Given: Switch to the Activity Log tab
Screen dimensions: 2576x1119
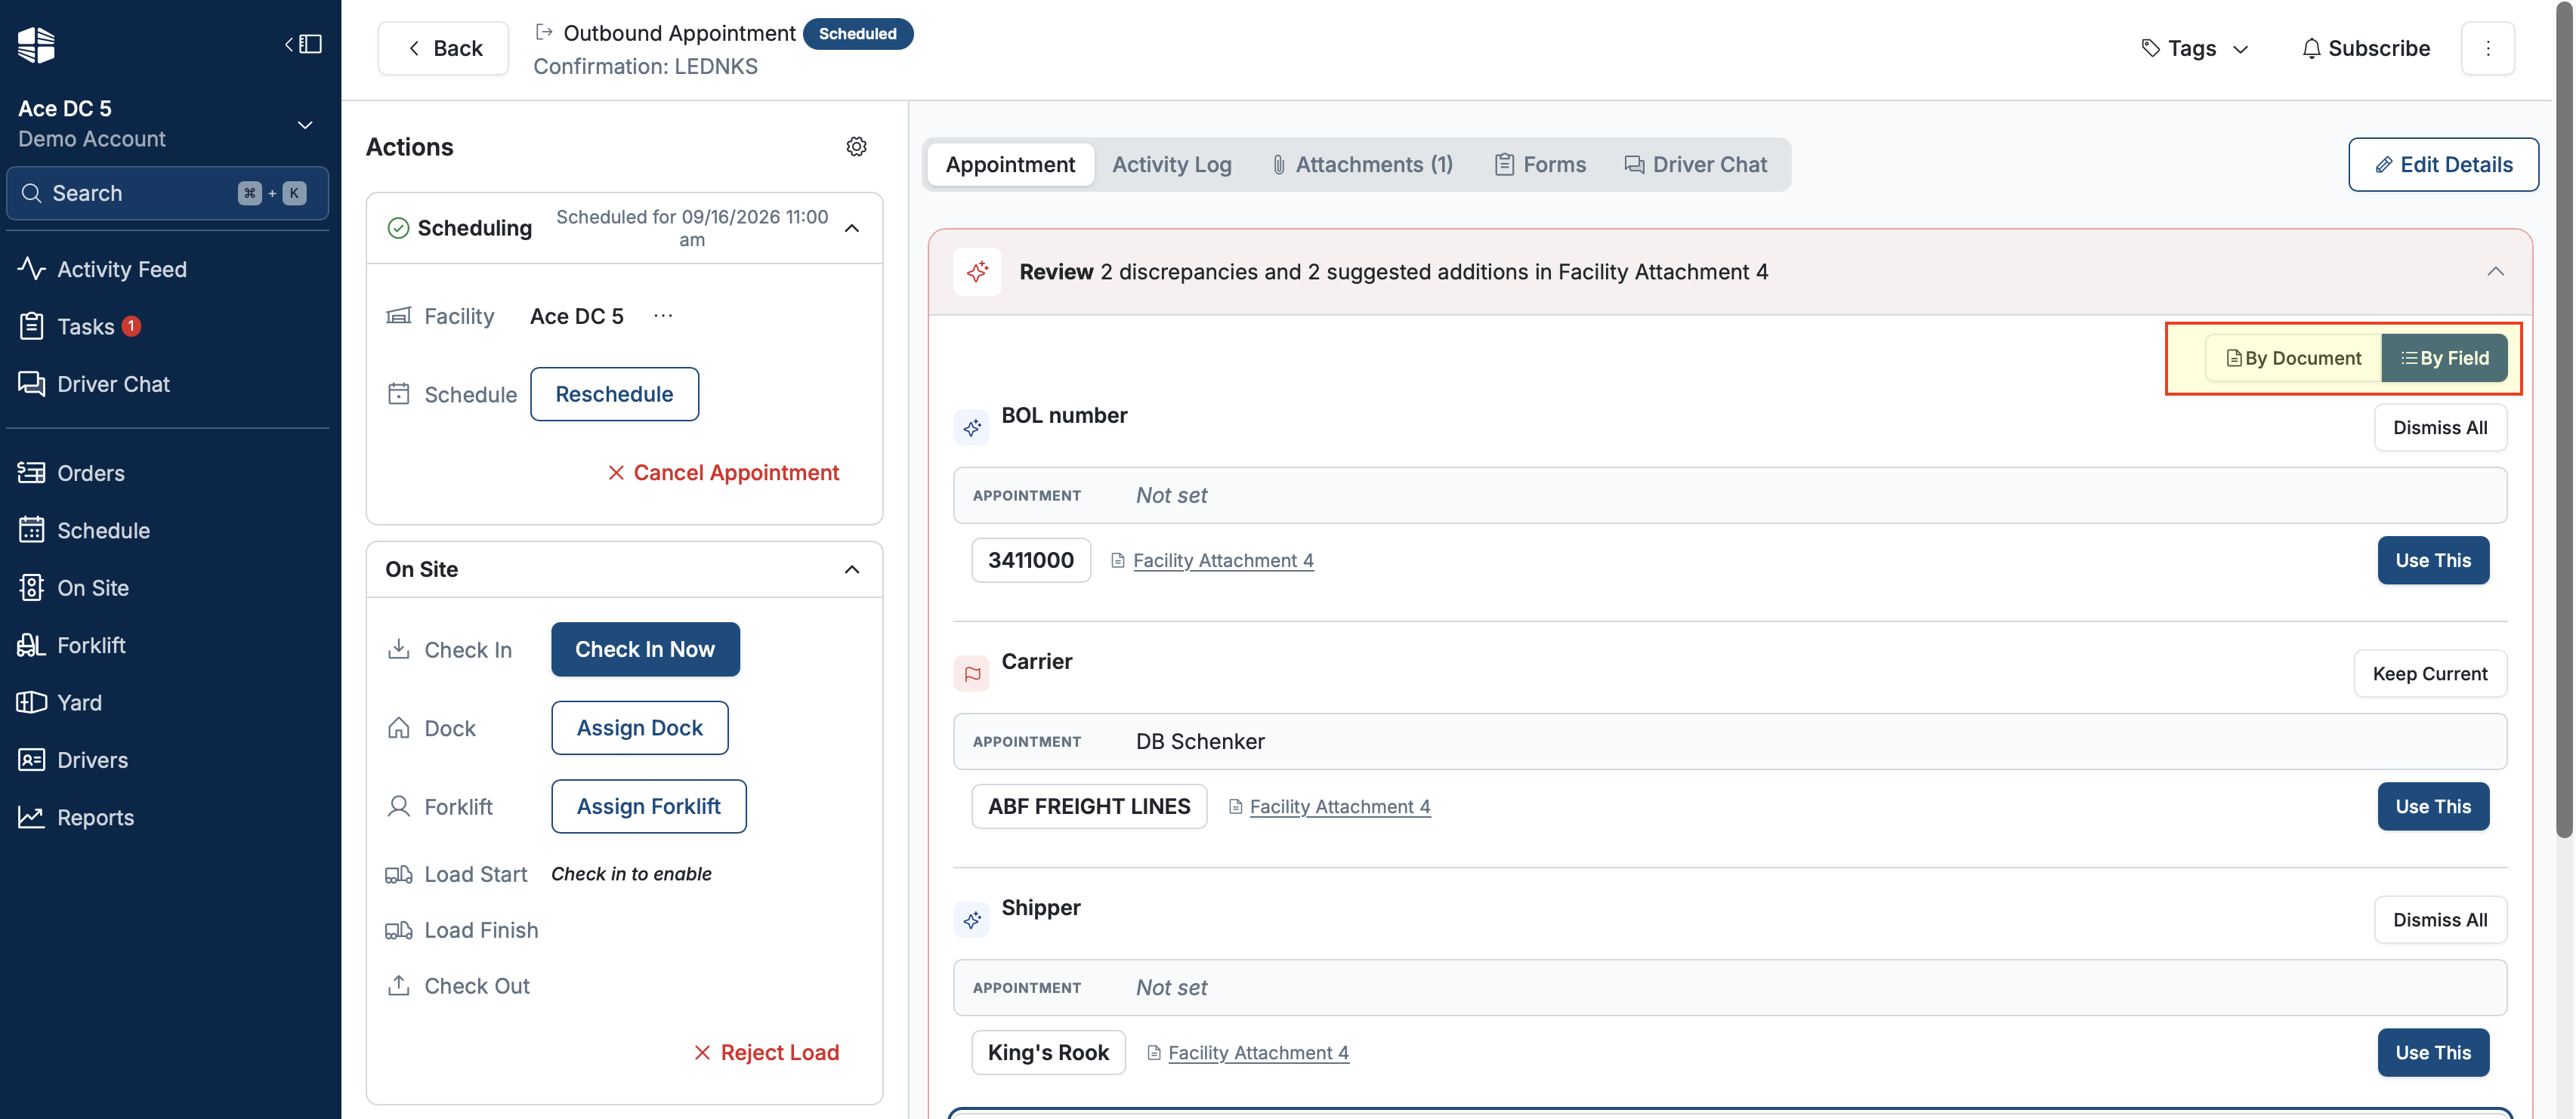Looking at the screenshot, I should 1171,164.
